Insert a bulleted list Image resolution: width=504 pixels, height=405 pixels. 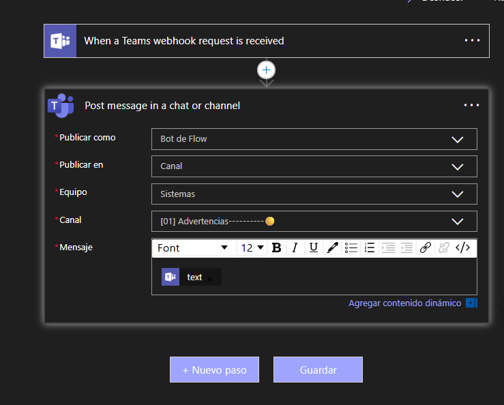point(351,247)
